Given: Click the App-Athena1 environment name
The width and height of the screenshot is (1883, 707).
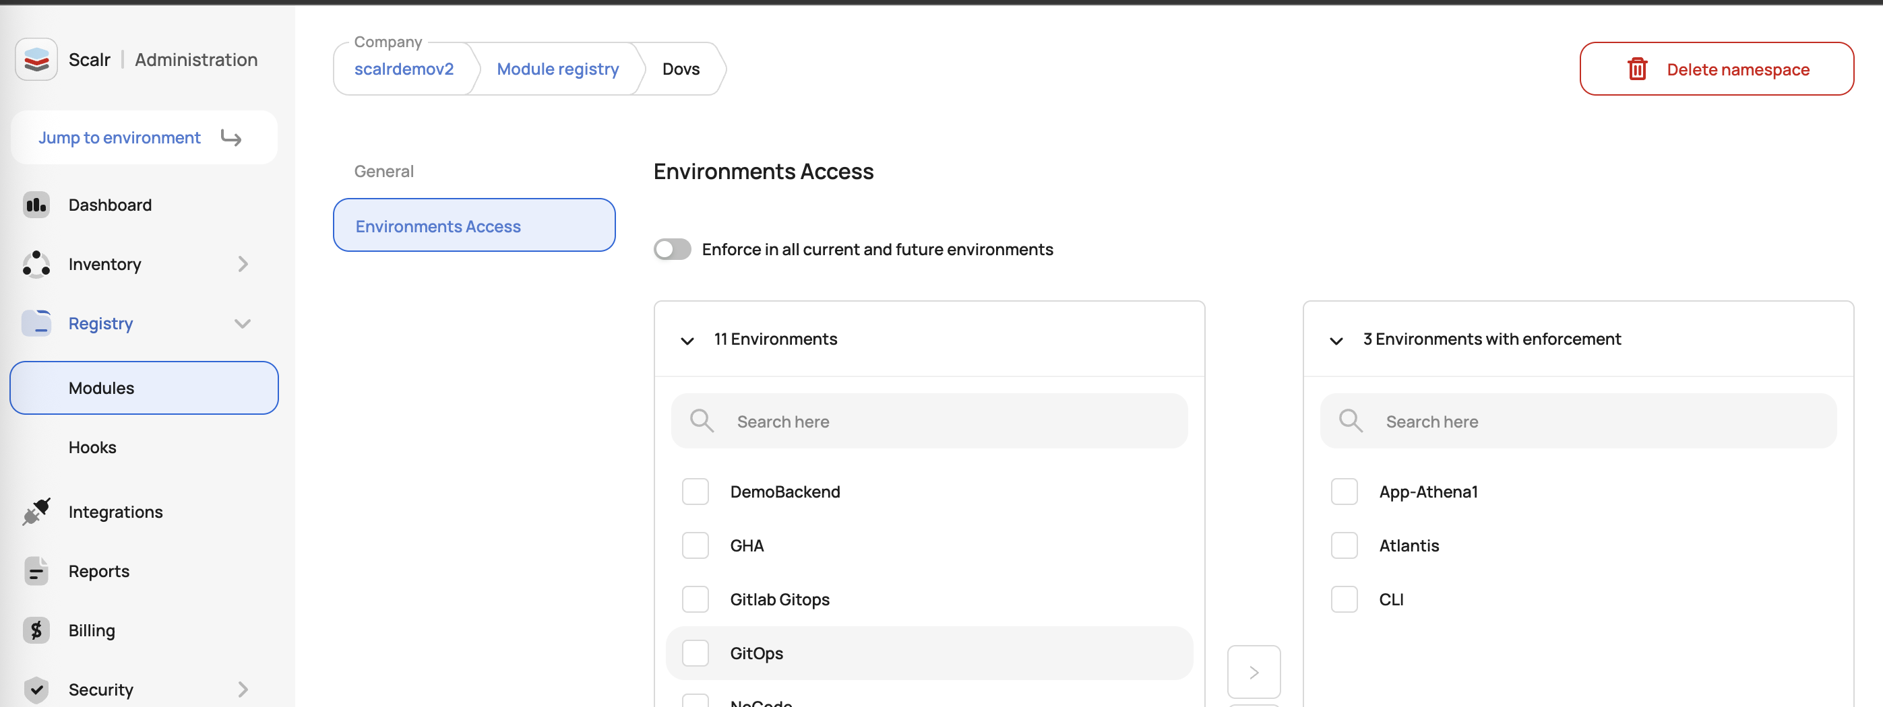Looking at the screenshot, I should [x=1428, y=492].
